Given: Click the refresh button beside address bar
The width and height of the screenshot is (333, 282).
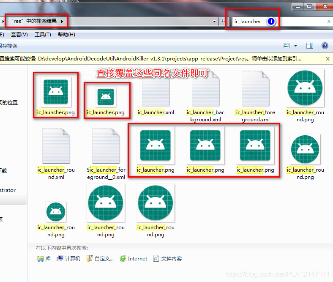Looking at the screenshot, I should click(x=224, y=21).
